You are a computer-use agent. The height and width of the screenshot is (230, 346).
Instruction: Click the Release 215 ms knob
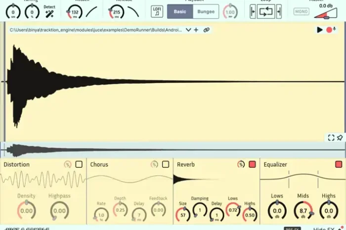pos(116,12)
